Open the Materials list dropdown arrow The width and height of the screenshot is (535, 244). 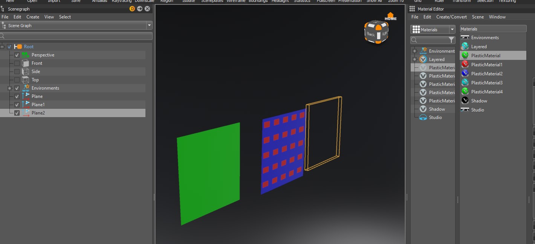452,29
